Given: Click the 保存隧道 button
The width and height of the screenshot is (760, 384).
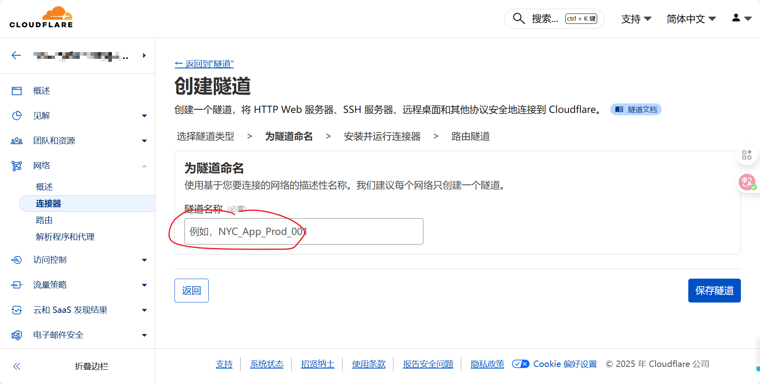Looking at the screenshot, I should pos(715,291).
